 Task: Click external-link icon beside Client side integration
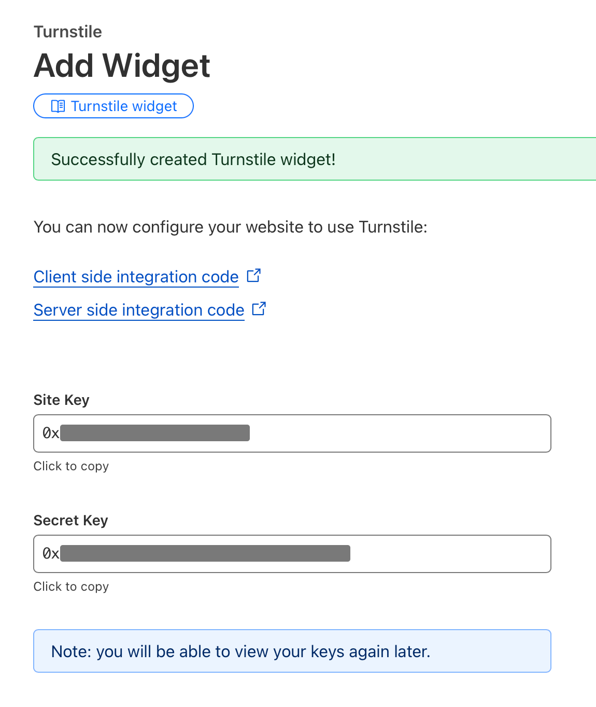pos(253,276)
